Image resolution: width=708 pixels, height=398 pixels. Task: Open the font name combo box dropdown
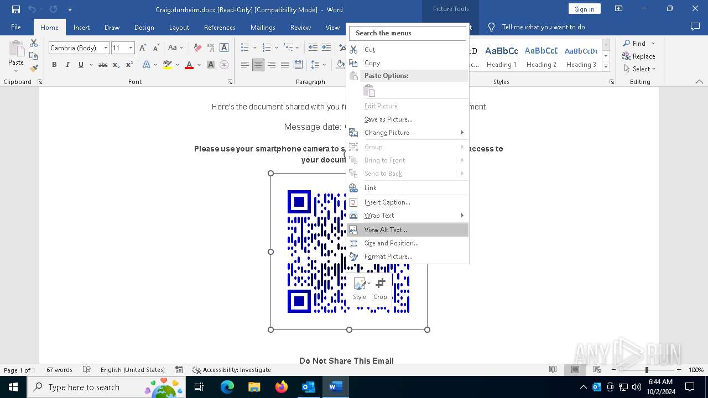(106, 48)
